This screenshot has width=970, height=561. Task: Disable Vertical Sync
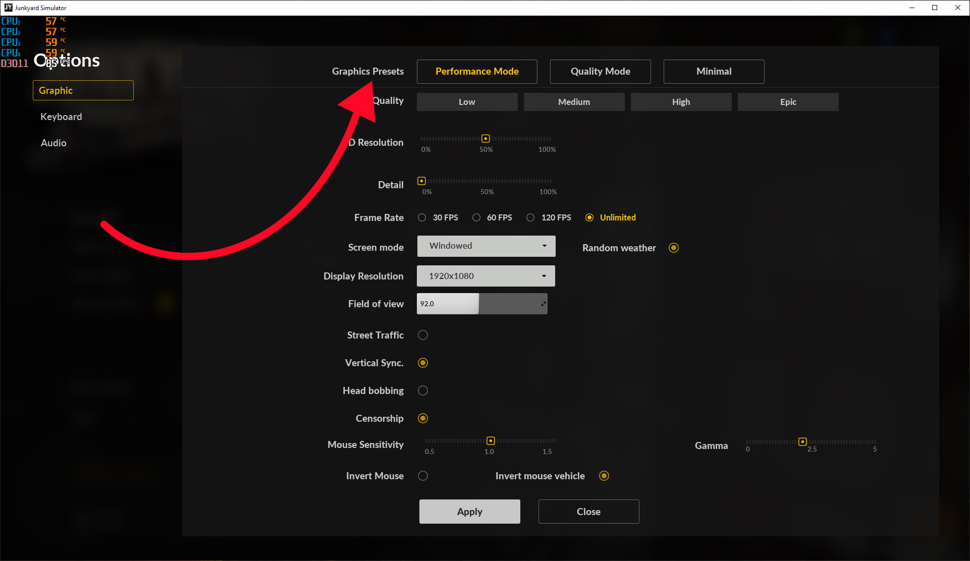point(423,363)
